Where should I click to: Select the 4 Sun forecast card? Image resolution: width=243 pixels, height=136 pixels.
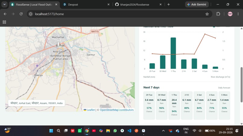(212, 105)
